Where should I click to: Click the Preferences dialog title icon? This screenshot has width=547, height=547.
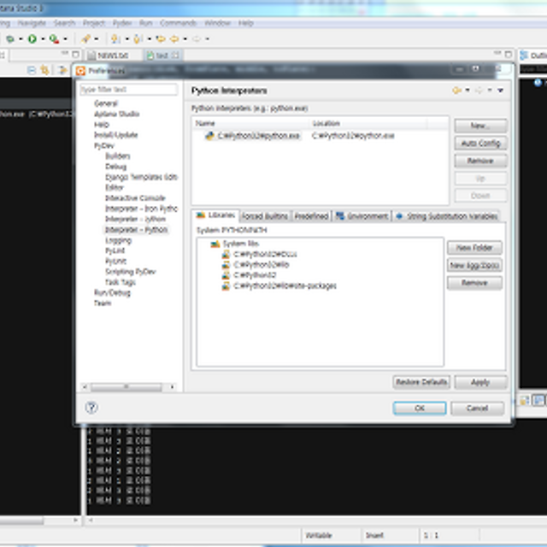tap(81, 71)
